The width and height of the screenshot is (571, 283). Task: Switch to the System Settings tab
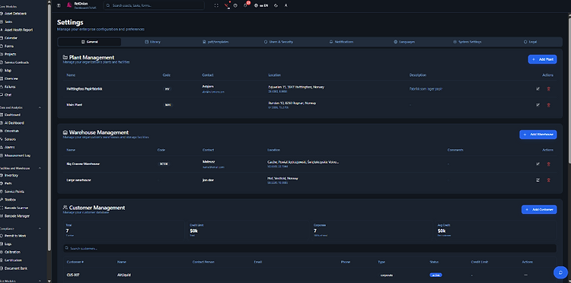pyautogui.click(x=467, y=42)
